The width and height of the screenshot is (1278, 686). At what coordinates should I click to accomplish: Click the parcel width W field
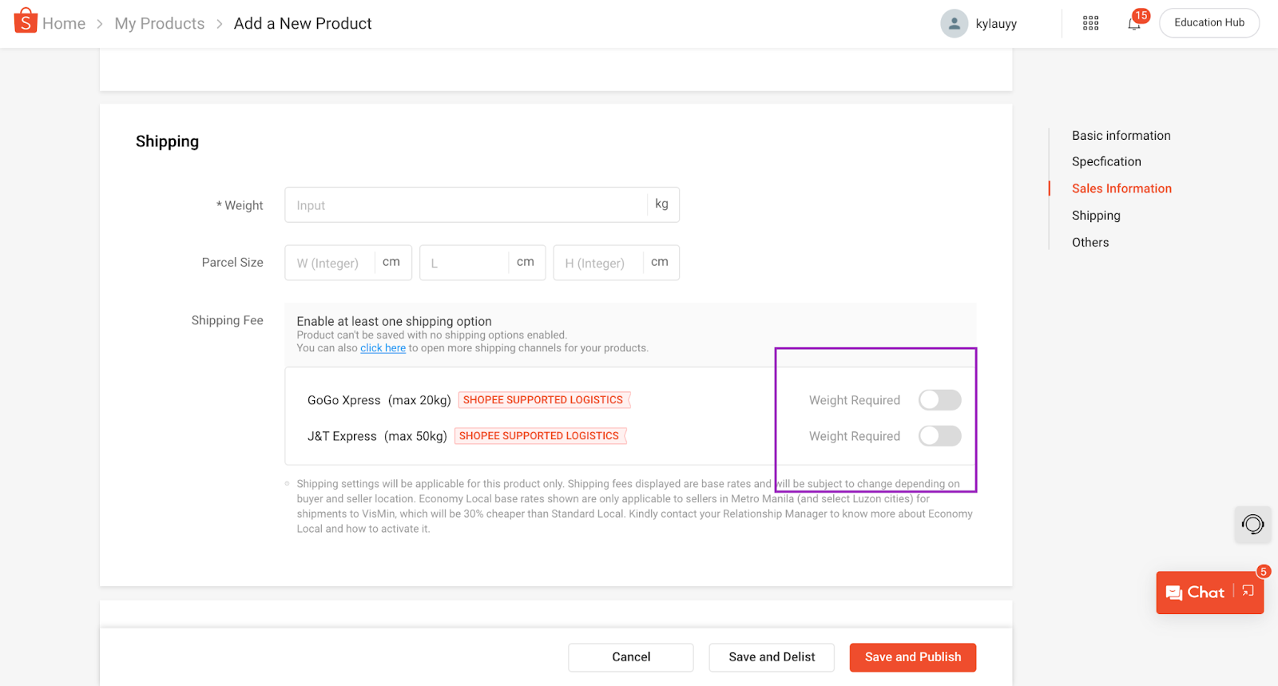(x=348, y=263)
